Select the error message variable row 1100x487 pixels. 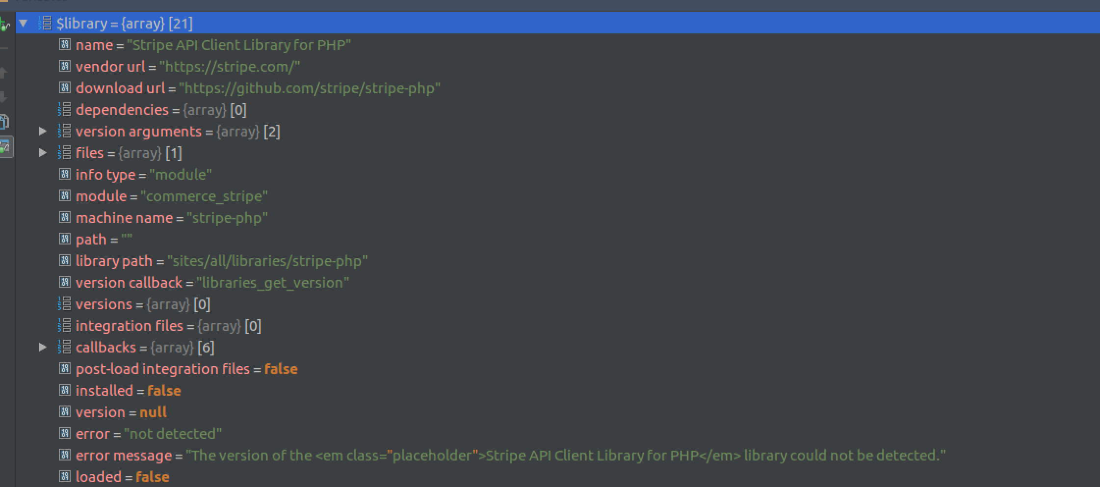(123, 455)
